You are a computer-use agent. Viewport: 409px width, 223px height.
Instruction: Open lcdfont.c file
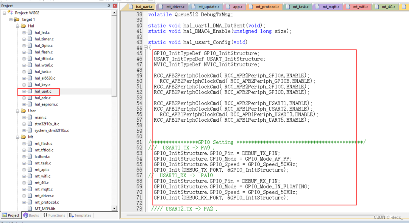coord(42,156)
